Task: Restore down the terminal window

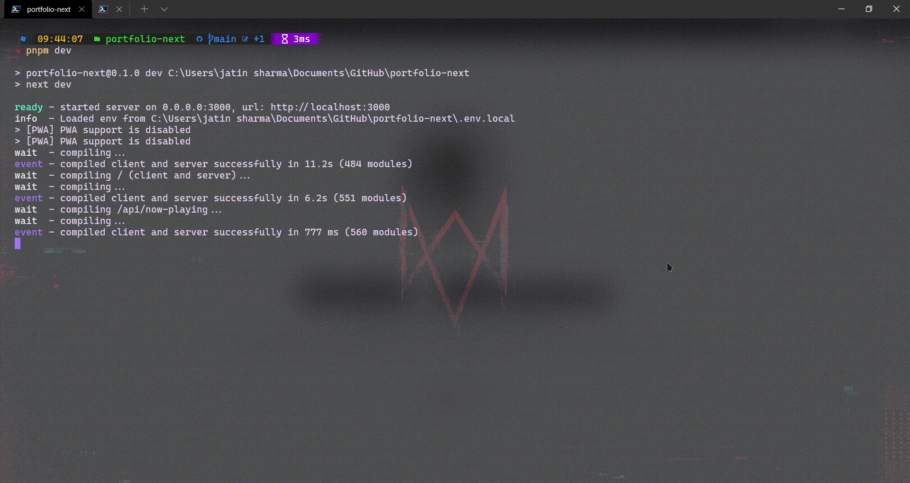Action: pyautogui.click(x=869, y=9)
